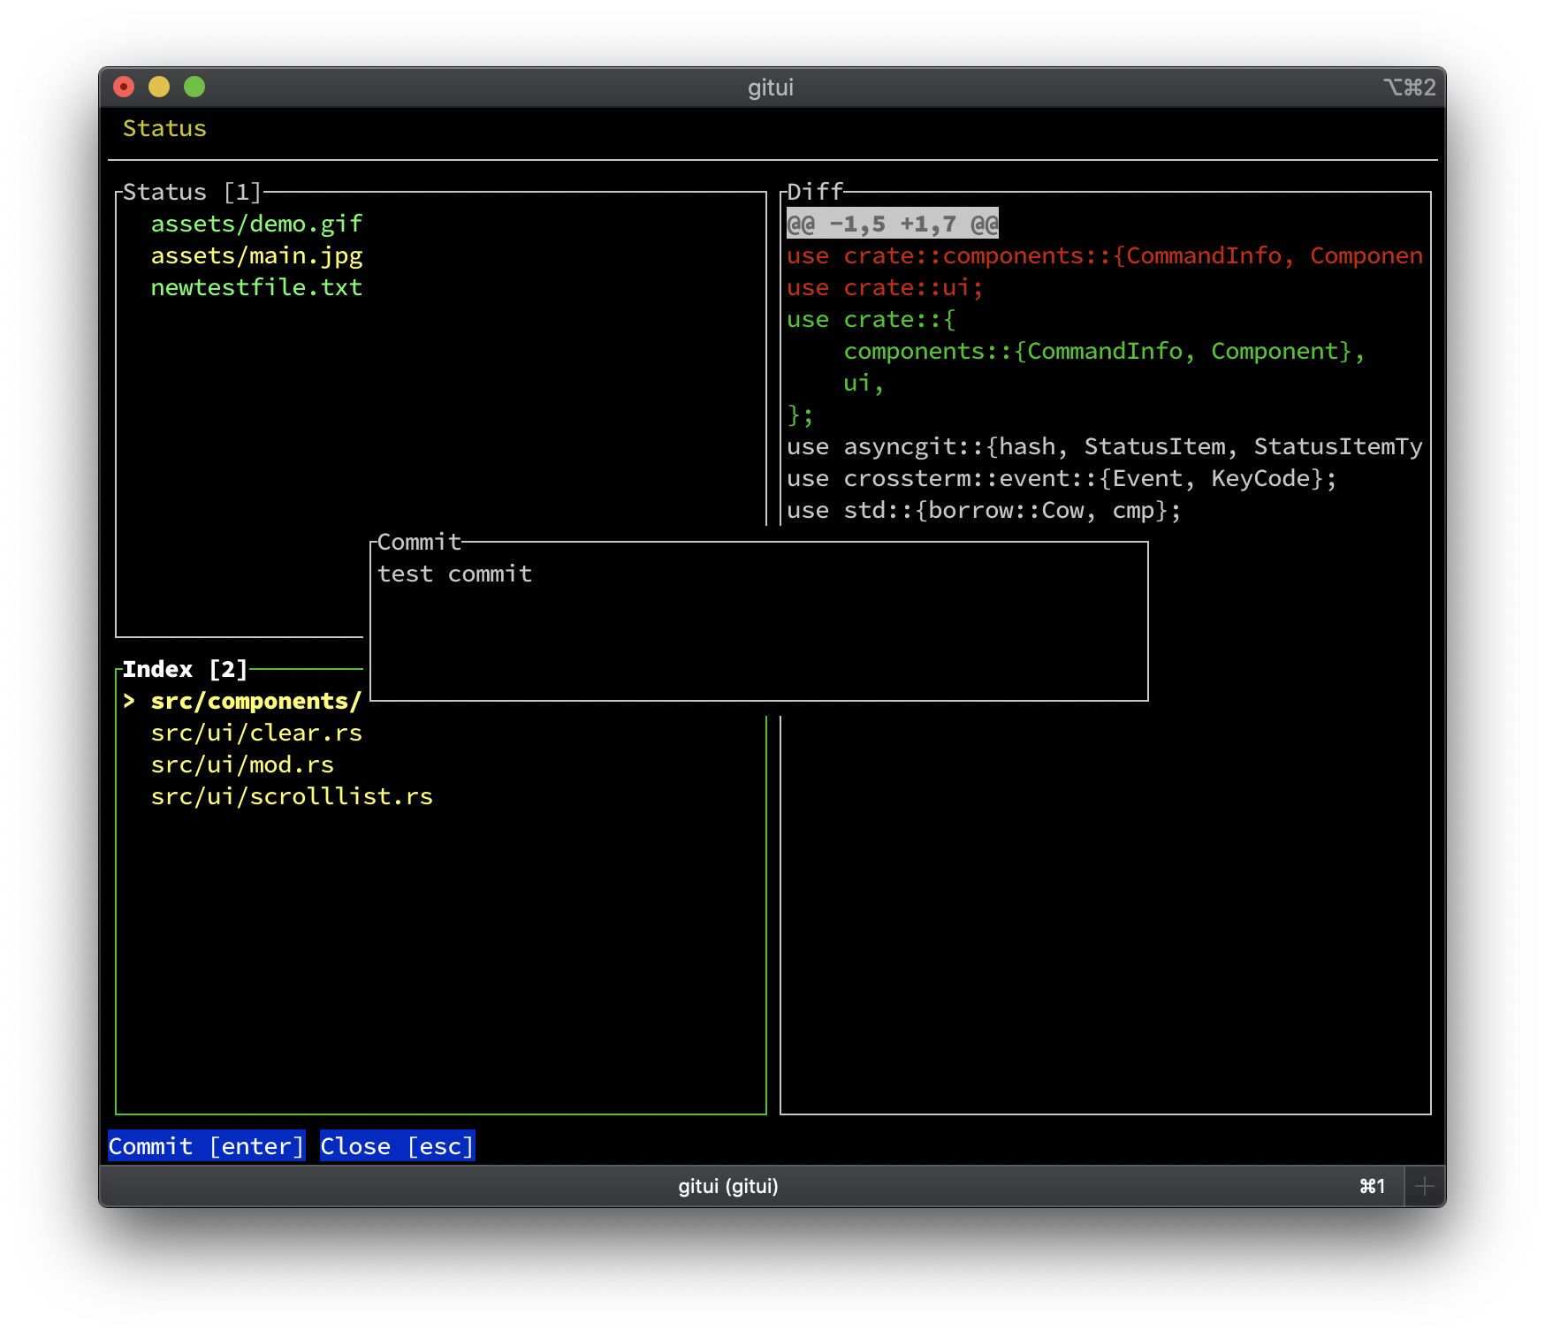Select assets/main.jpg in Status list

click(x=256, y=255)
